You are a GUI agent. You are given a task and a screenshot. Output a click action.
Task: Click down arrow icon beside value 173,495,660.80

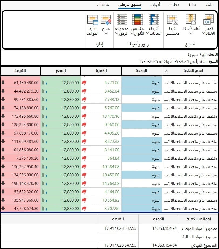point(3,116)
